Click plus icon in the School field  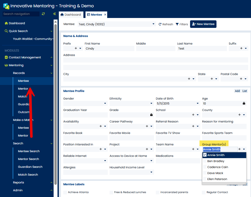193,115
